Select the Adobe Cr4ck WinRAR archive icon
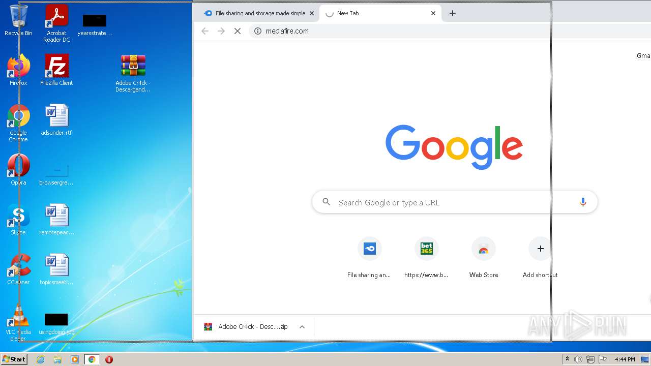 (x=133, y=74)
